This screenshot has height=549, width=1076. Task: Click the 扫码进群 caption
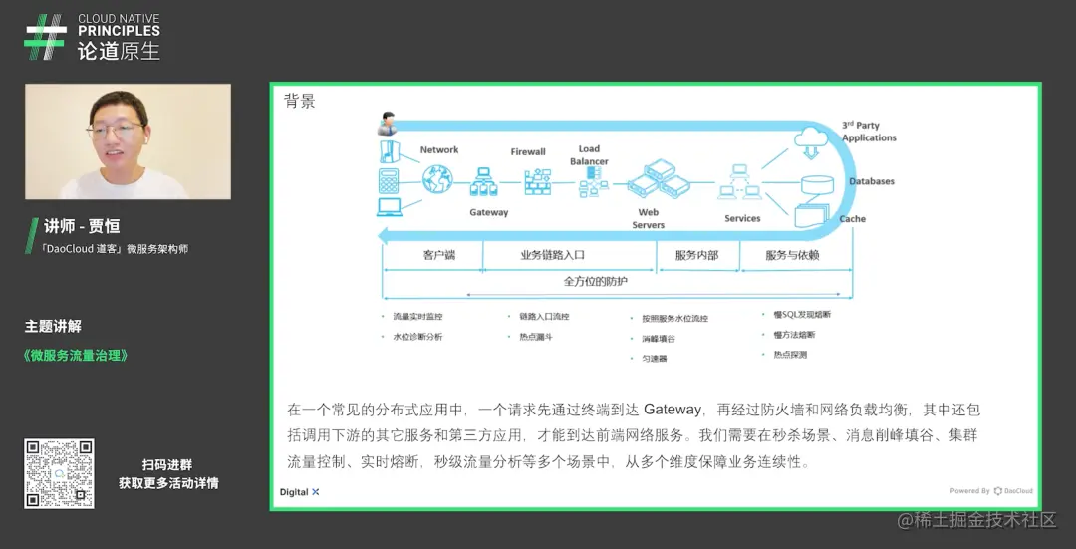tap(167, 465)
